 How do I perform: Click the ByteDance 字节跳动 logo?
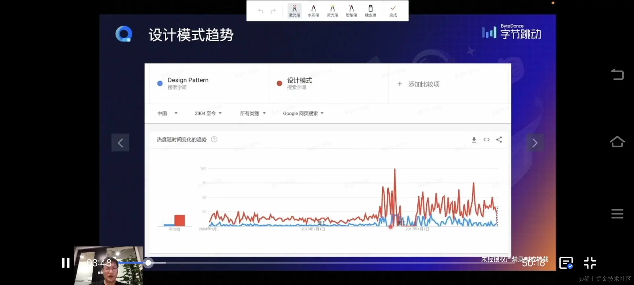pos(511,32)
